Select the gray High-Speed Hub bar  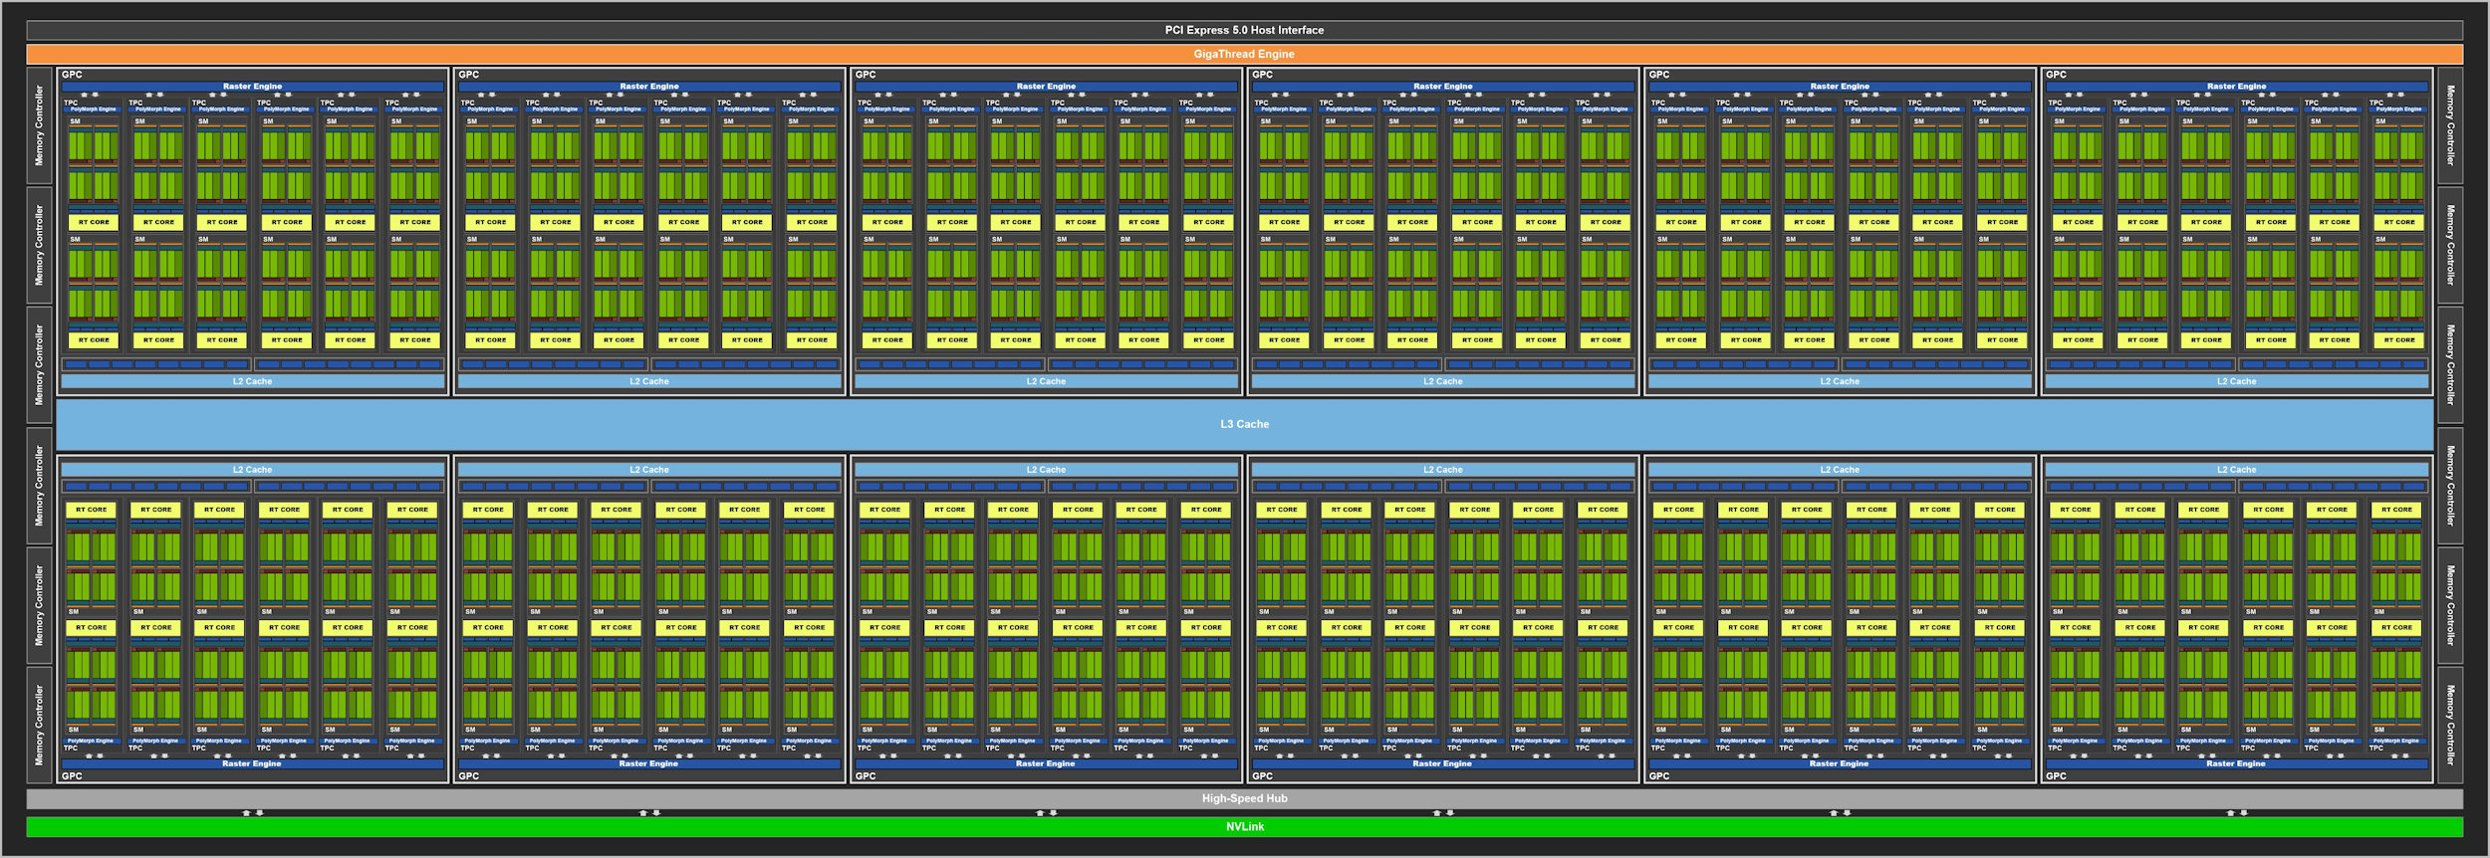point(1244,798)
